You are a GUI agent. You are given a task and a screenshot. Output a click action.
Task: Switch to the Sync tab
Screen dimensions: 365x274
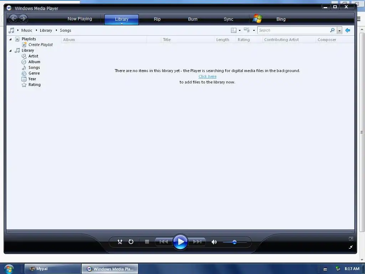(x=228, y=19)
